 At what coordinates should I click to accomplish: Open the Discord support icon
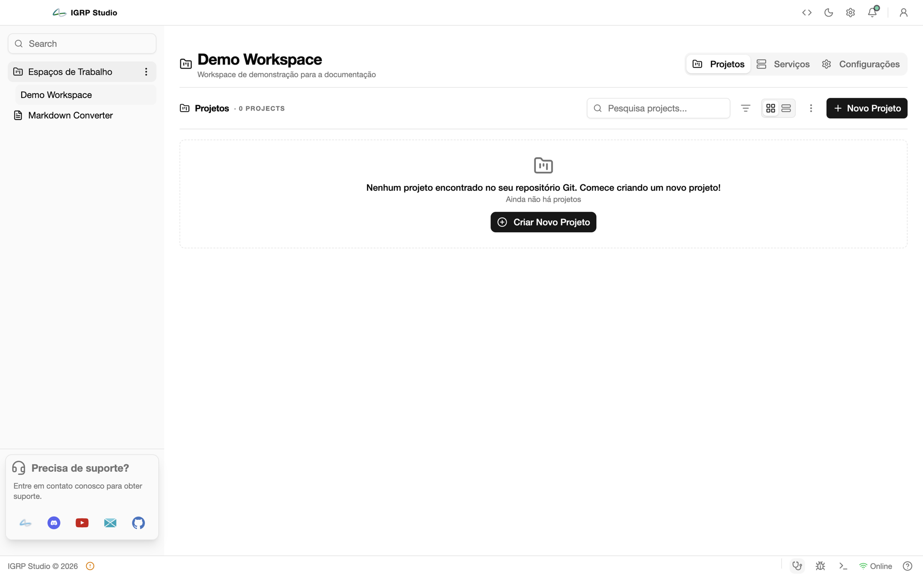click(x=54, y=523)
